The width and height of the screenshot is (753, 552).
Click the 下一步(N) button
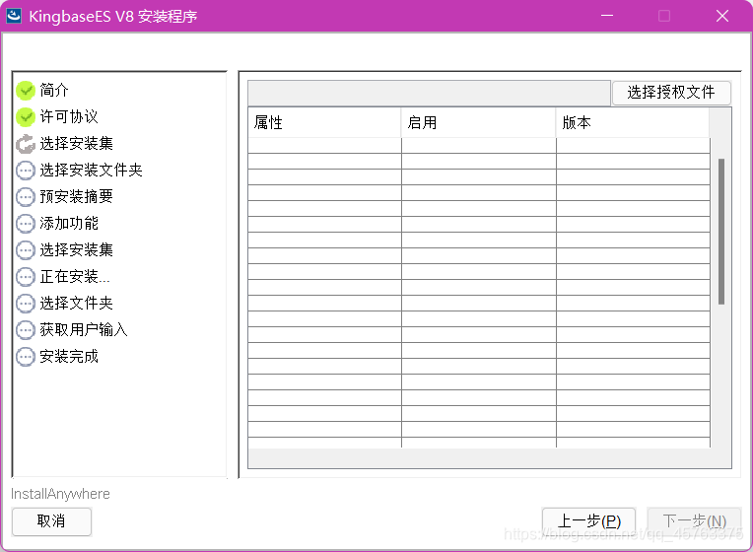tap(694, 521)
